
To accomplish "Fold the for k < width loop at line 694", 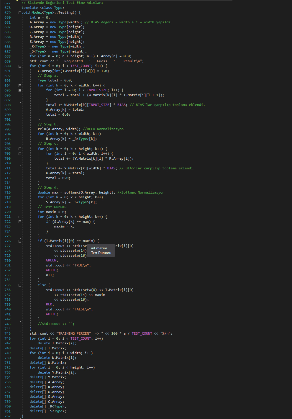I will click(20, 86).
